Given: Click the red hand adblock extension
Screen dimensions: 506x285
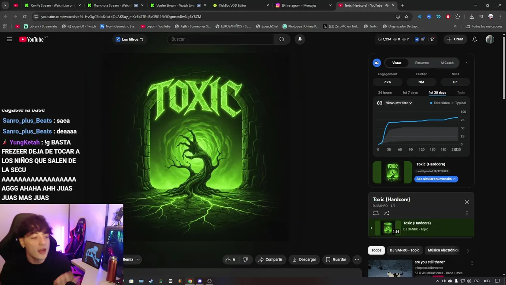Looking at the screenshot, I should pyautogui.click(x=448, y=17).
